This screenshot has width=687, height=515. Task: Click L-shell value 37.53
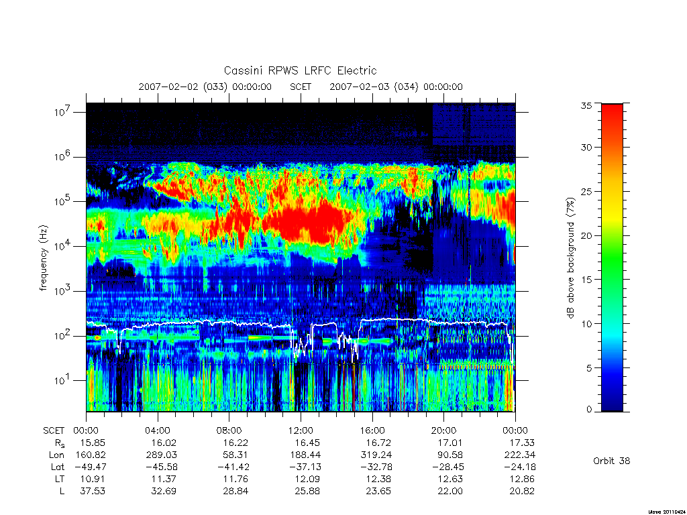pos(93,492)
